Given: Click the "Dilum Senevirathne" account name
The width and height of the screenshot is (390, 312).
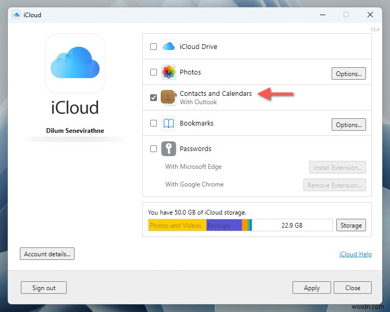Looking at the screenshot, I should (x=75, y=131).
